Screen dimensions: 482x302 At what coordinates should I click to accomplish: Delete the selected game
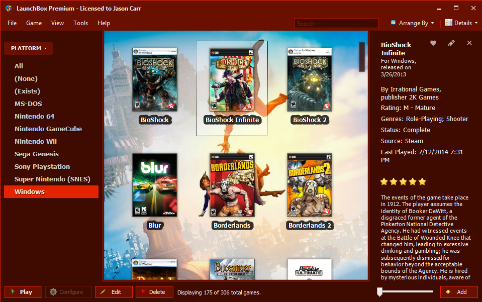pos(155,292)
